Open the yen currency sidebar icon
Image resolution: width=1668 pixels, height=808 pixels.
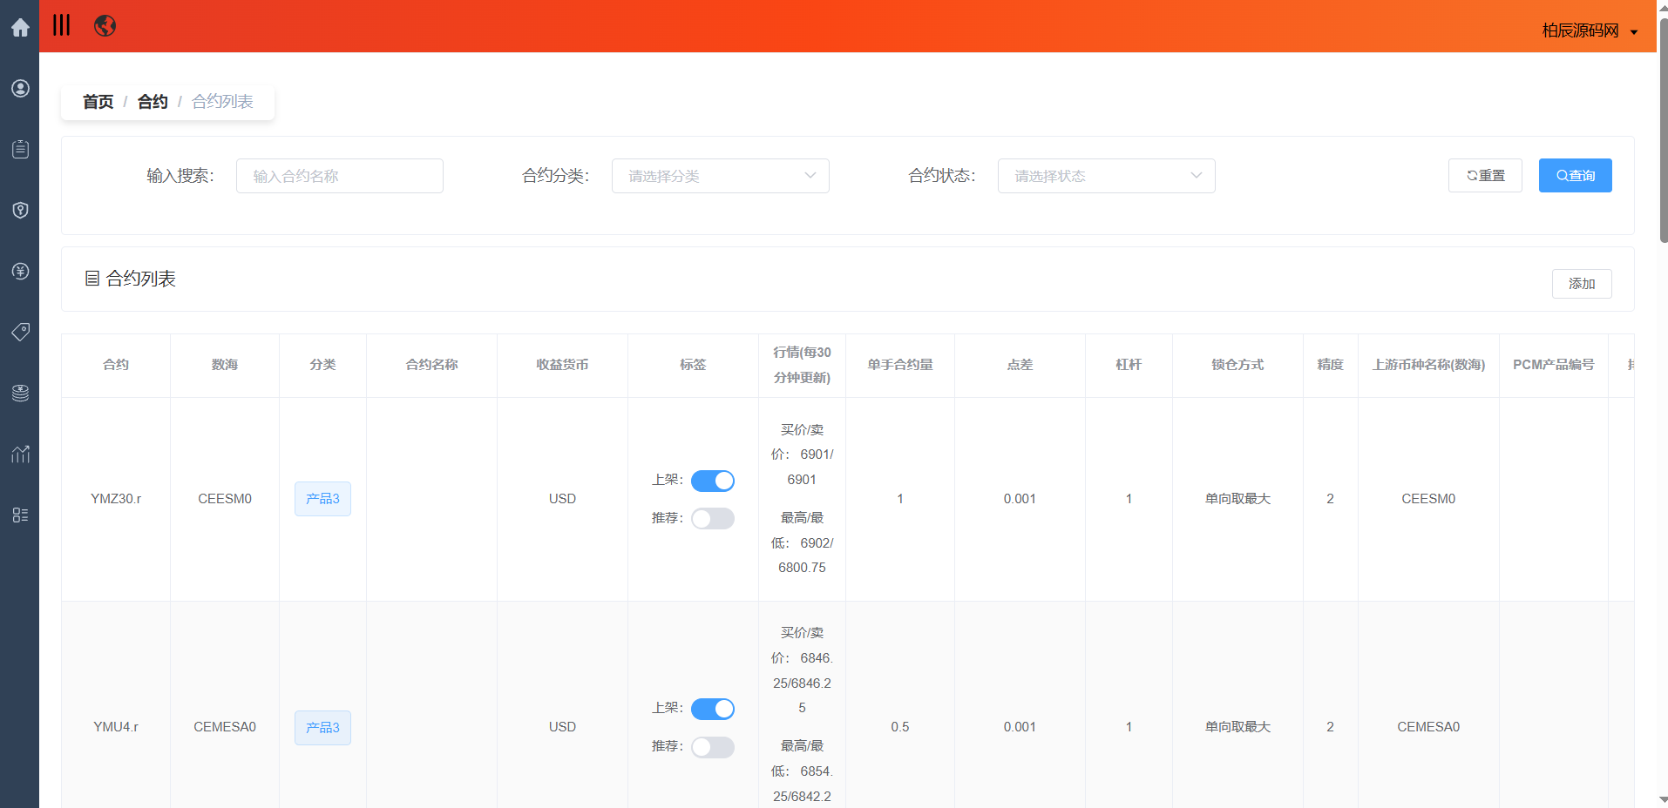coord(20,272)
